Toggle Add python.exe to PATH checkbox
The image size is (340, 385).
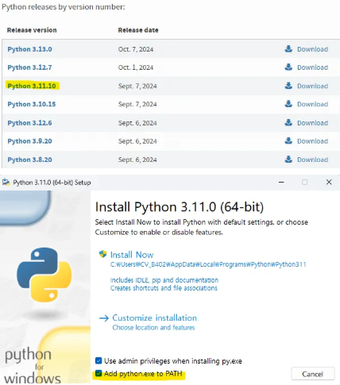pos(99,373)
